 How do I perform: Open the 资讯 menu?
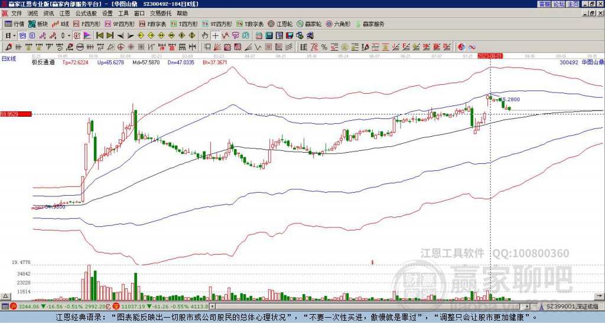(48, 14)
